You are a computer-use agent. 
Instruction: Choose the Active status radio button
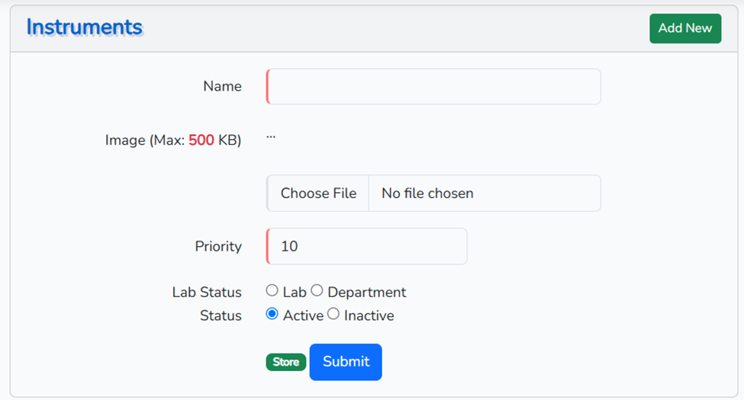click(x=272, y=314)
